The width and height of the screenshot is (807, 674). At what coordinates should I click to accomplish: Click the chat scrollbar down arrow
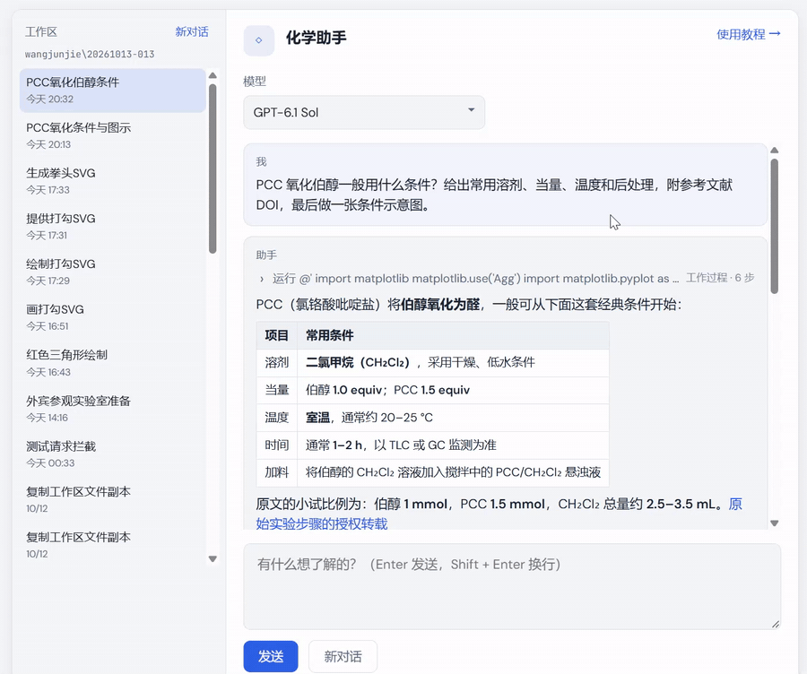pyautogui.click(x=774, y=523)
